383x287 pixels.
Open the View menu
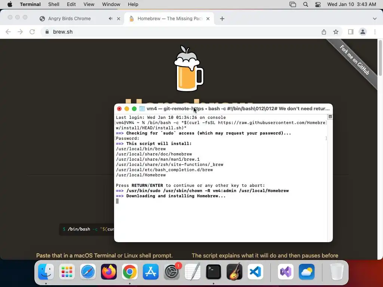[x=89, y=4]
